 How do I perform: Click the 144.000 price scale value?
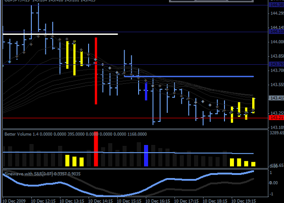(277, 42)
